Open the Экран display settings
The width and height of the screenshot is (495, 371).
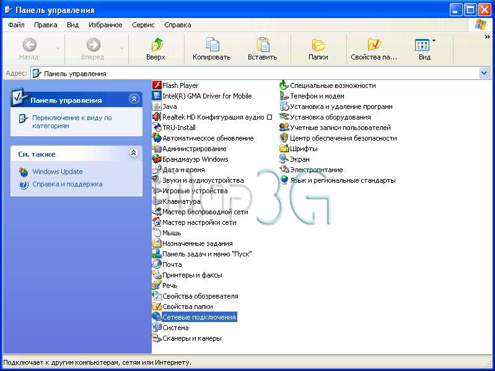295,159
